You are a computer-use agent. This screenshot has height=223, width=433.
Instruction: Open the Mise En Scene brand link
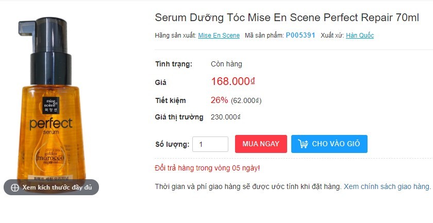pos(219,36)
